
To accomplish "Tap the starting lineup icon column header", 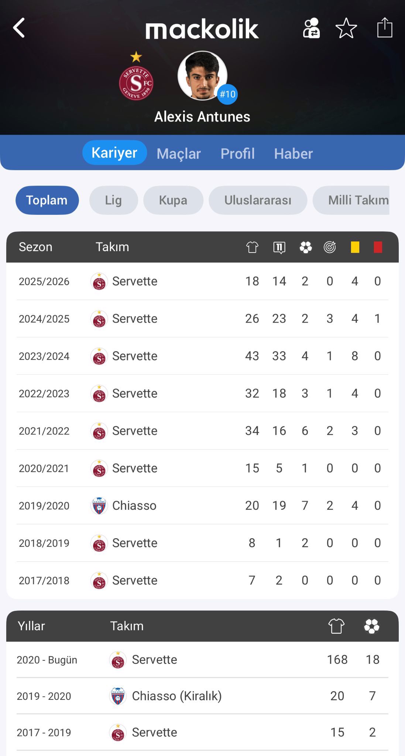I will point(279,247).
